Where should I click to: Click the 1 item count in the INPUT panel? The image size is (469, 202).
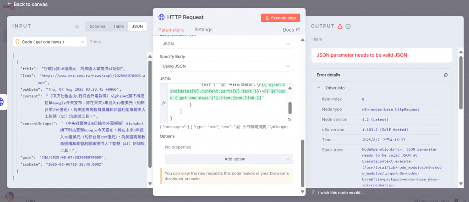pos(95,42)
